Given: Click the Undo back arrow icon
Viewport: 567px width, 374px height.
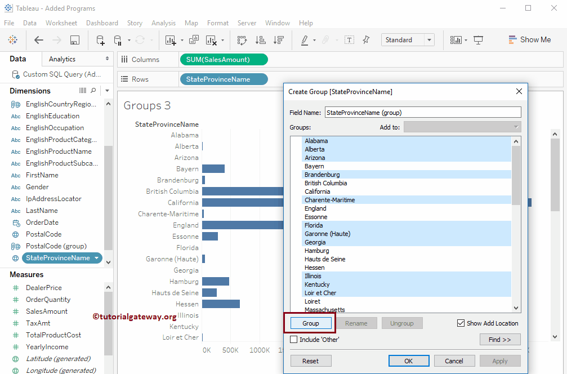Looking at the screenshot, I should coord(39,40).
